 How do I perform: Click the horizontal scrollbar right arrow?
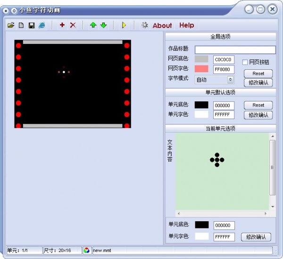pyautogui.click(x=266, y=214)
